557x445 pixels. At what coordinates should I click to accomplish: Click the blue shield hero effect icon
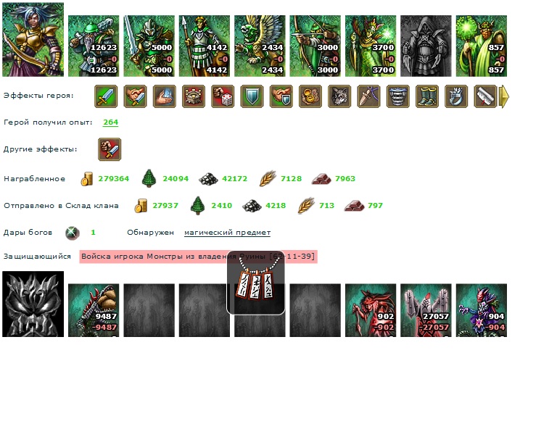pos(252,96)
